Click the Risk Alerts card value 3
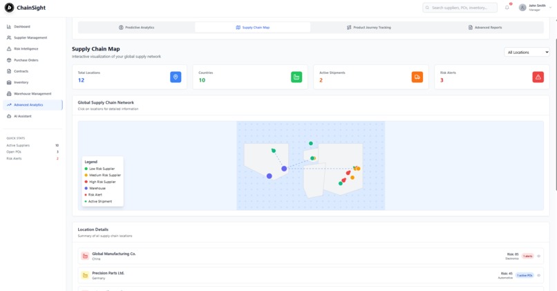 pos(442,80)
